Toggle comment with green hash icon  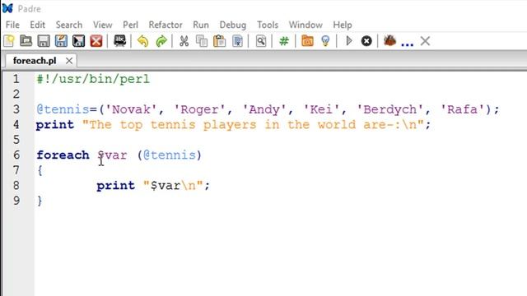(284, 41)
